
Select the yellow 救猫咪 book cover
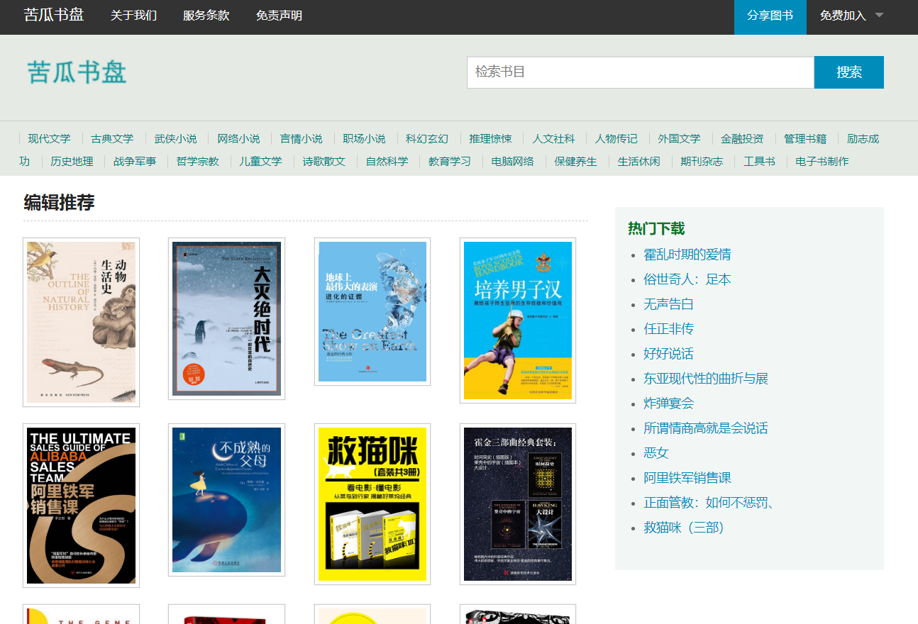(x=372, y=504)
